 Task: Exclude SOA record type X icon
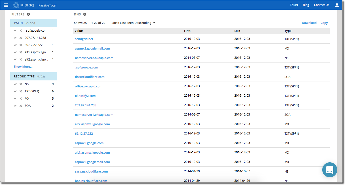click(x=21, y=106)
